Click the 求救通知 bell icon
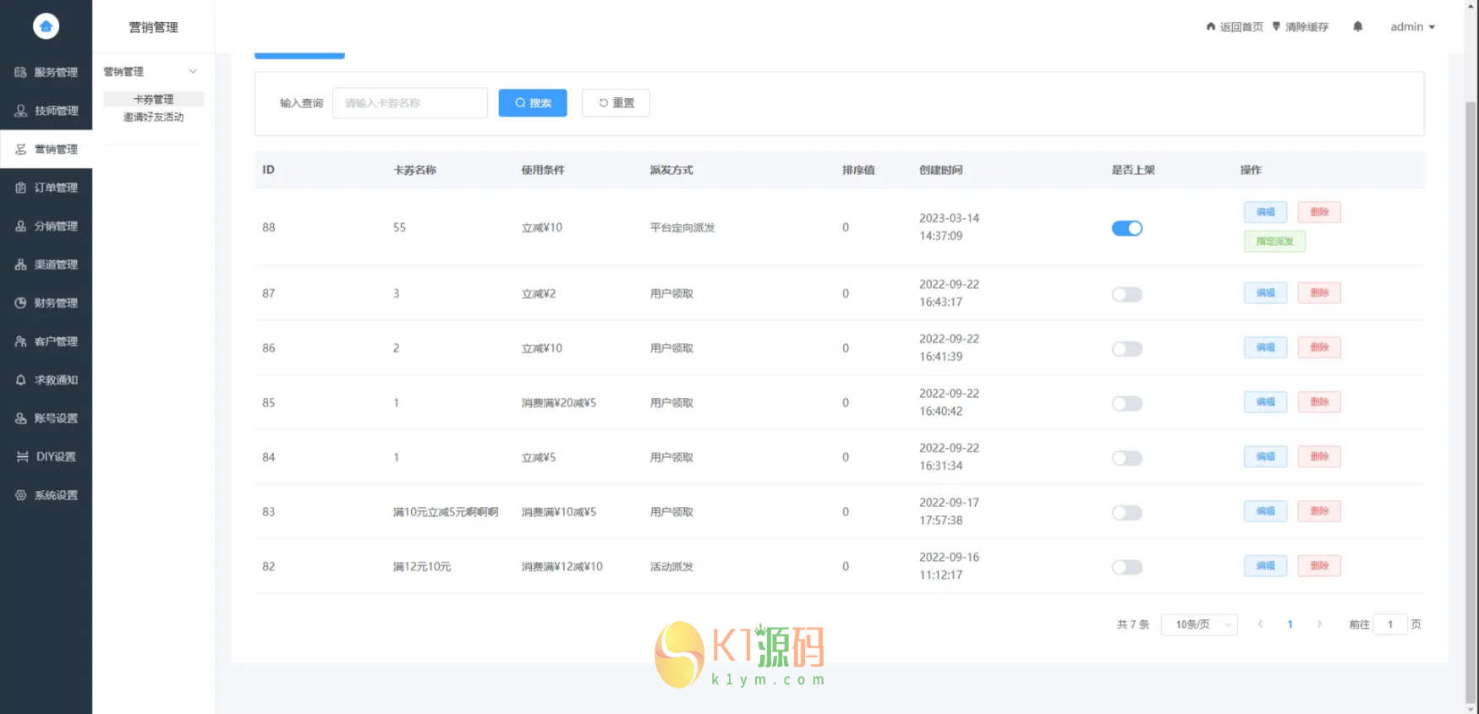This screenshot has width=1479, height=714. (20, 380)
